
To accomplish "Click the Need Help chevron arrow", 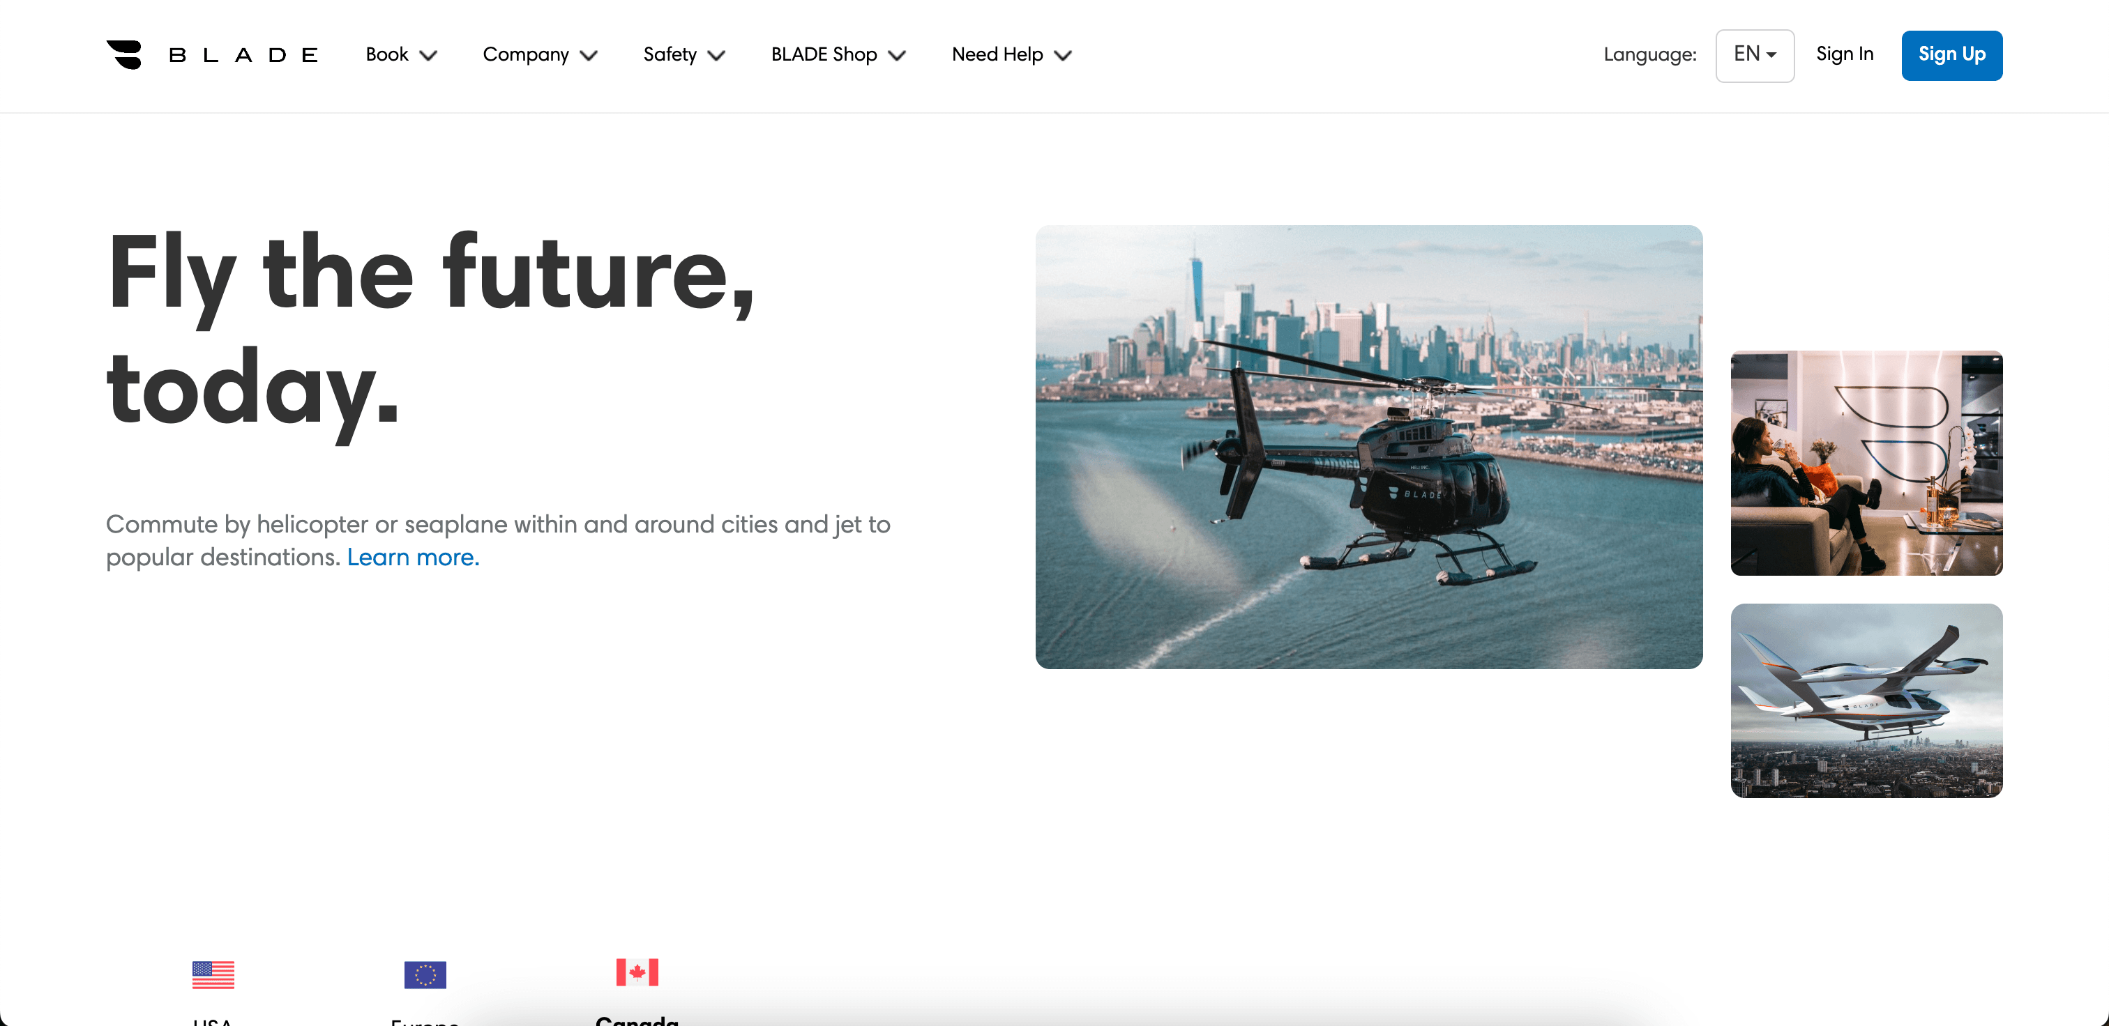I will (1063, 56).
